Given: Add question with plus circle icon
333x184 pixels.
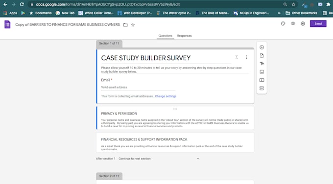Looking at the screenshot, I should (262, 47).
